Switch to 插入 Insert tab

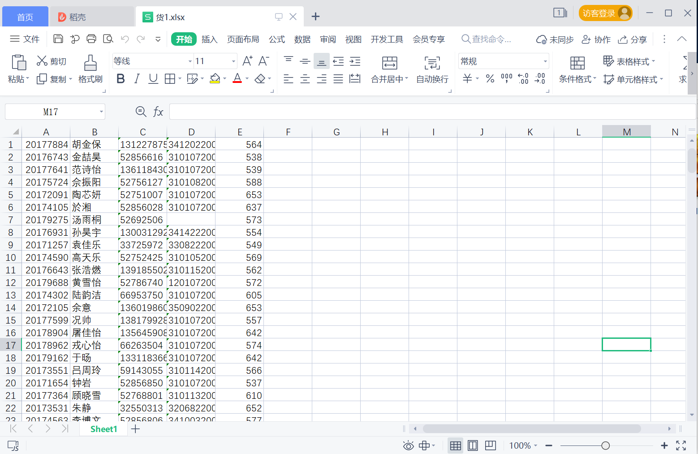pos(209,39)
